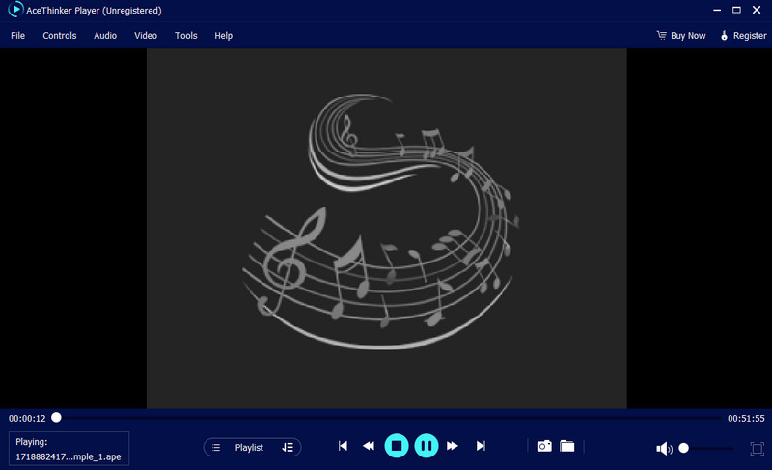Enter fullscreen mode via corner icon
The height and width of the screenshot is (470, 772).
[x=757, y=449]
